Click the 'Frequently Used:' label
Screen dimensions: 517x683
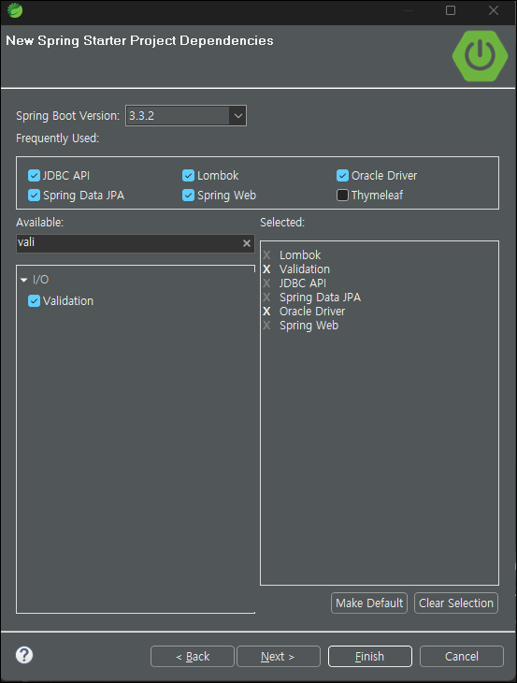(57, 138)
